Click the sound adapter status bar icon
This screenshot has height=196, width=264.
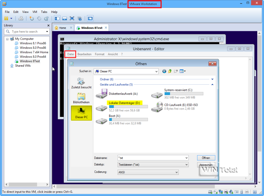(231, 192)
